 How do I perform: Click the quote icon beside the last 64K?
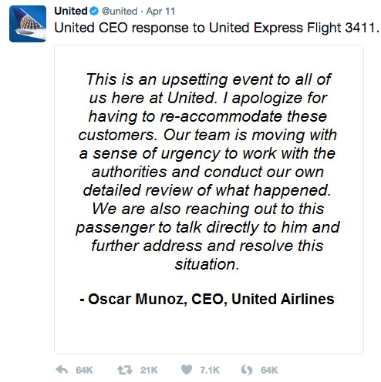[x=247, y=370]
